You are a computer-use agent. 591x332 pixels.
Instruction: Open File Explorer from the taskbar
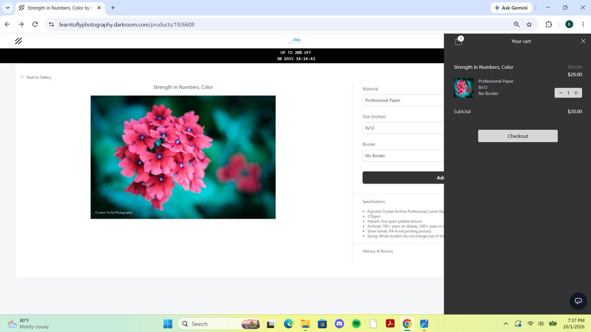pyautogui.click(x=305, y=324)
